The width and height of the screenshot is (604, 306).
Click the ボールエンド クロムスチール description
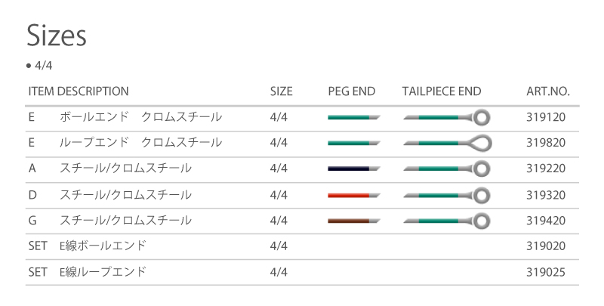click(x=140, y=117)
